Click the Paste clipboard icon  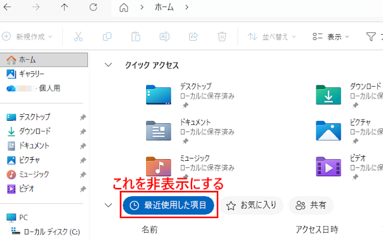136,37
